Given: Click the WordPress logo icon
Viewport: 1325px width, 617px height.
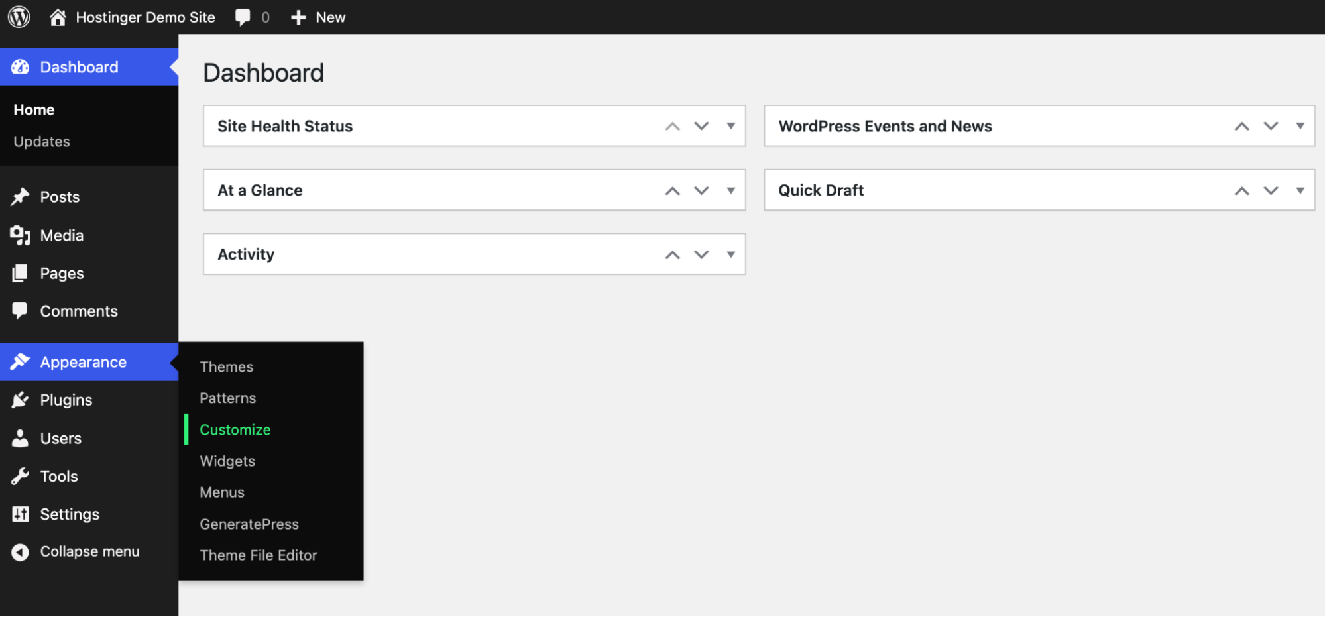Looking at the screenshot, I should (19, 17).
